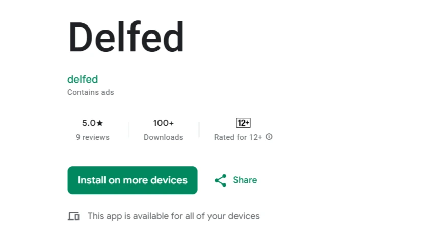Click the available for all devices message

[x=174, y=216]
